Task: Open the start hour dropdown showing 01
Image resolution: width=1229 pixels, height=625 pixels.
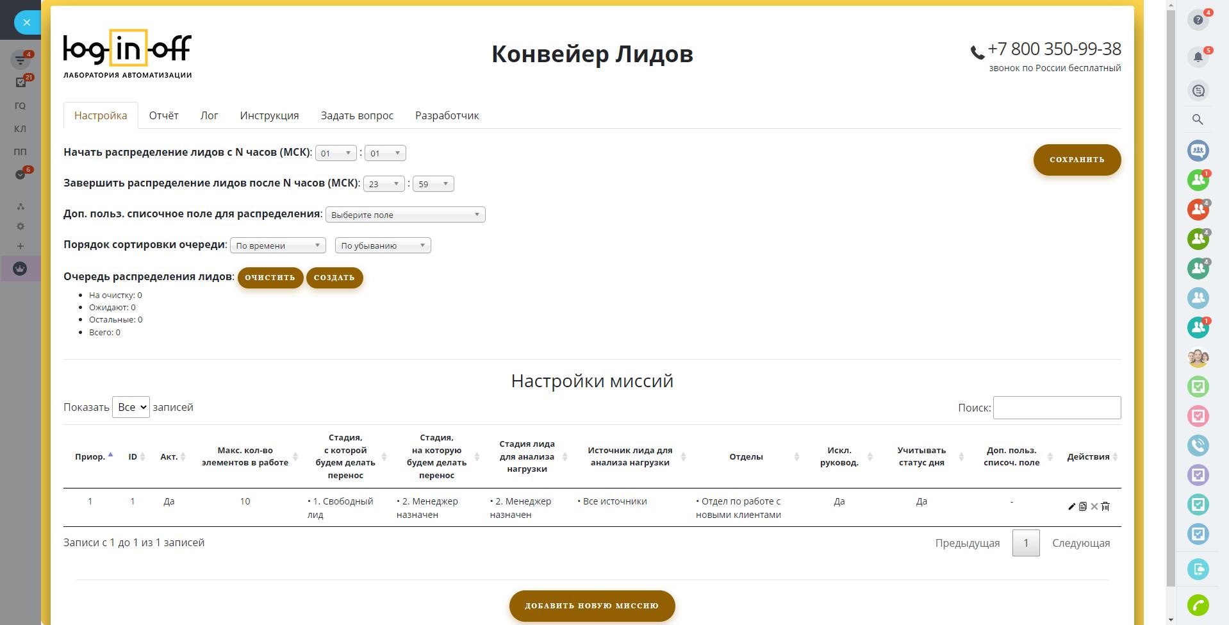Action: click(x=336, y=153)
